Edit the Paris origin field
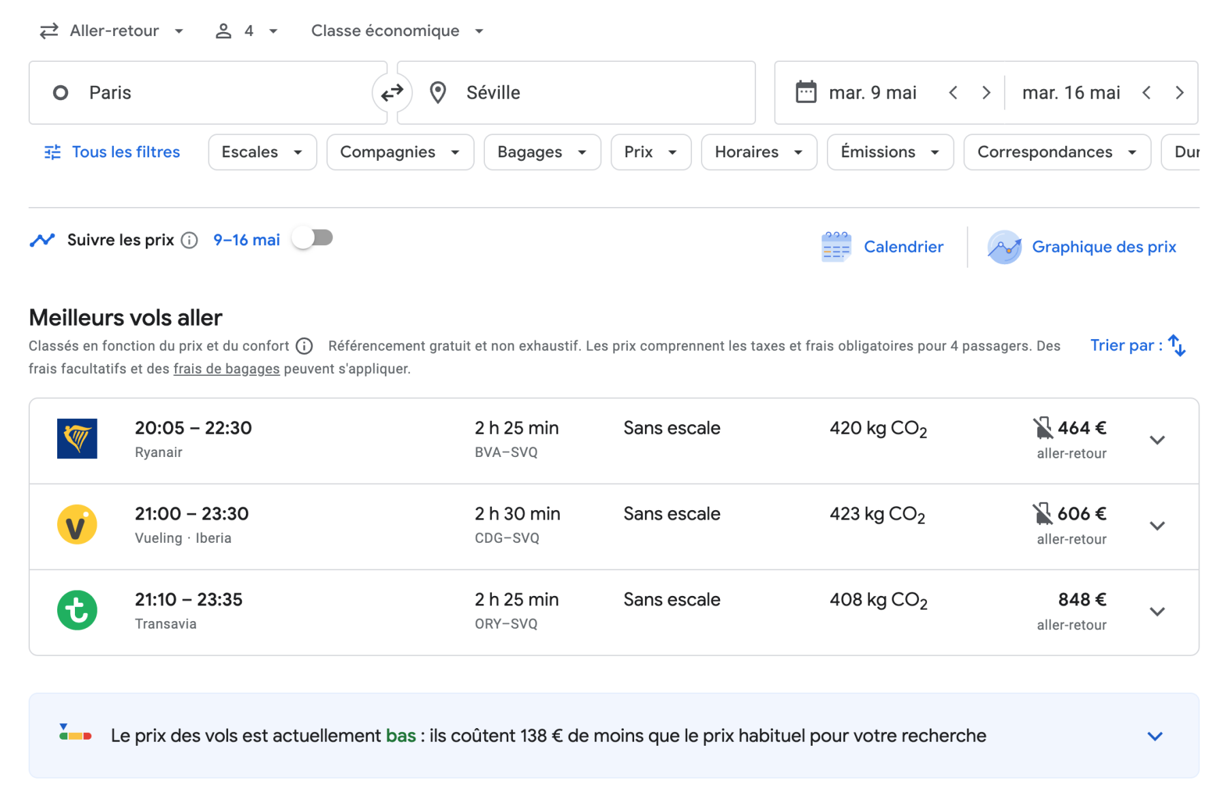 [208, 93]
